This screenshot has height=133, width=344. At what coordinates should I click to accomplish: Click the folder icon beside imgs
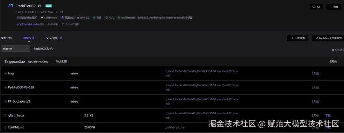(x=5, y=74)
